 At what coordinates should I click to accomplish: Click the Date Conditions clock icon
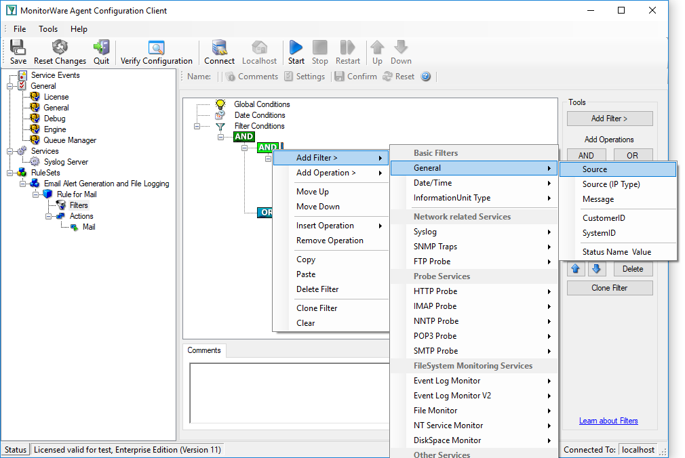[220, 114]
